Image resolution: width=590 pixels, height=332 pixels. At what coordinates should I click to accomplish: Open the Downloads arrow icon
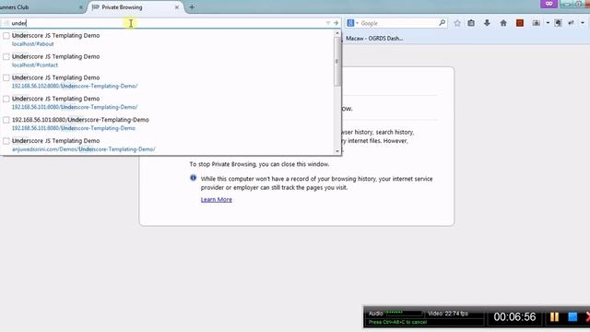(x=487, y=23)
